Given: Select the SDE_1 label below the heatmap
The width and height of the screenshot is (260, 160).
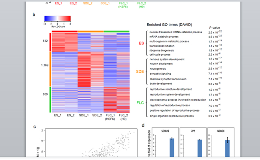Looking at the screenshot, I should 84,115.
